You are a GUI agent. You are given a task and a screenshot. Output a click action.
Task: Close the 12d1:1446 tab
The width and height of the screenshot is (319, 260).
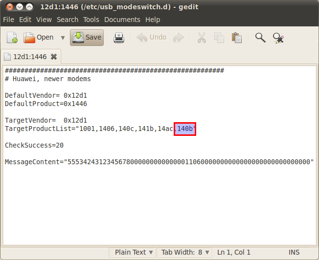coord(54,57)
